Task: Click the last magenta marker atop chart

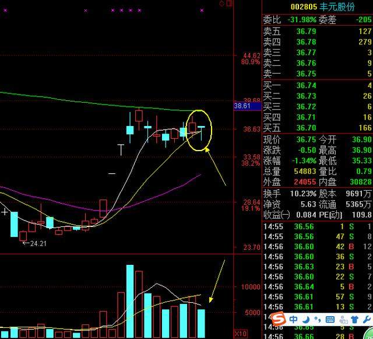Action: point(202,11)
